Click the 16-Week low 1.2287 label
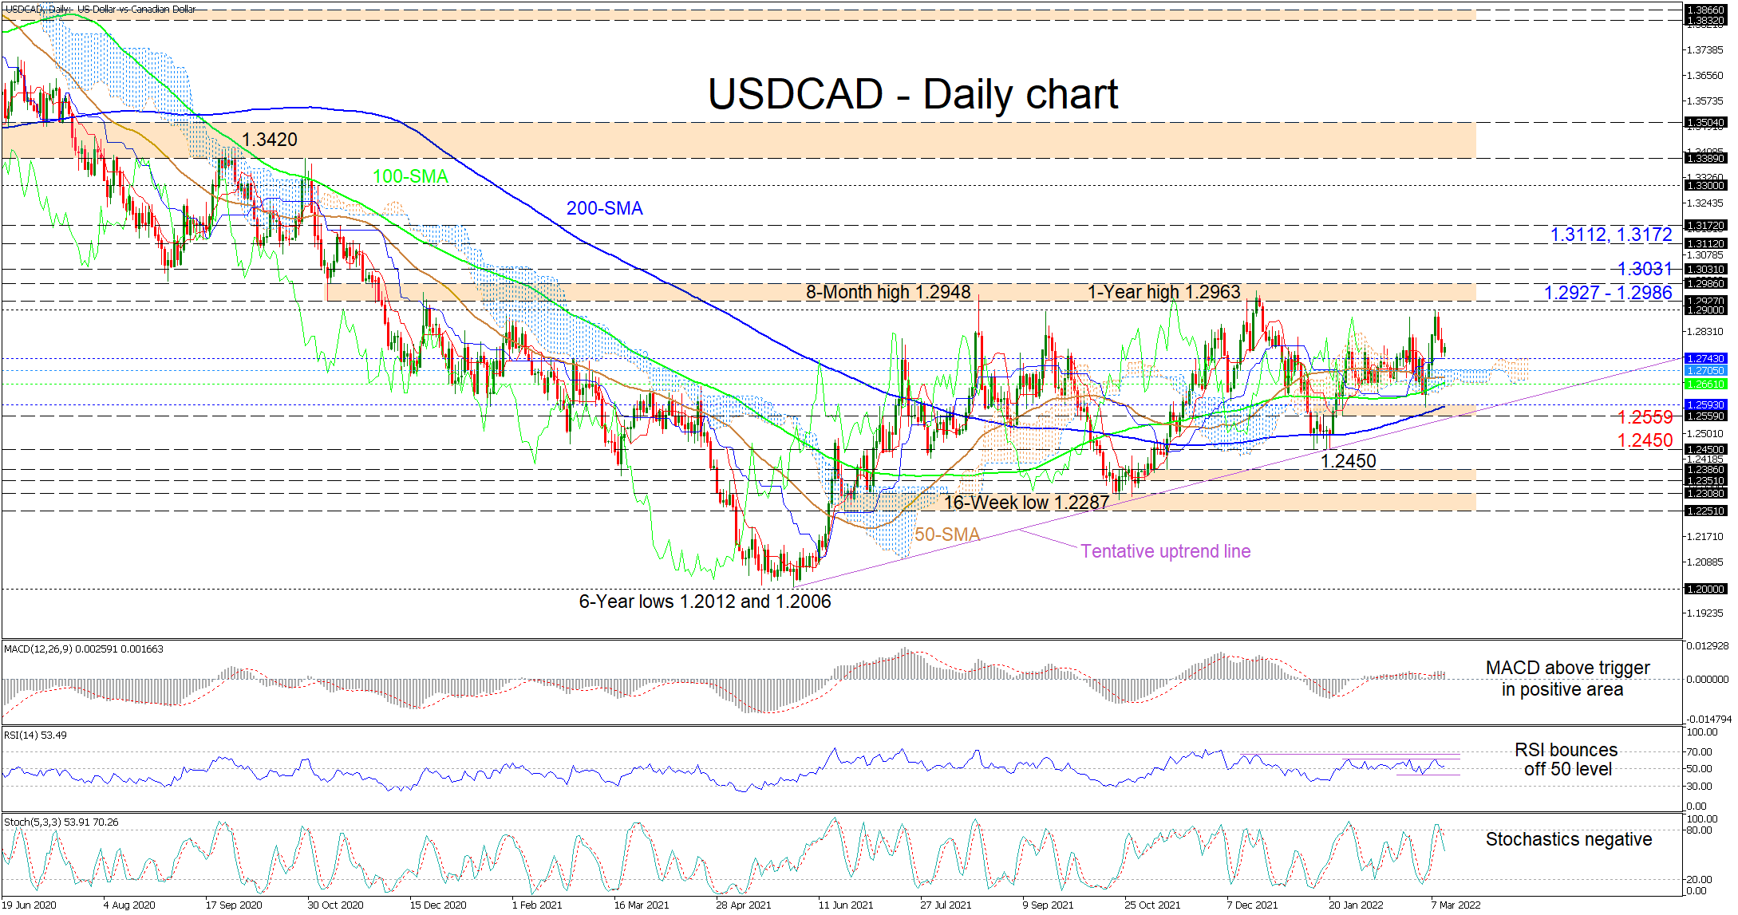 (x=1025, y=503)
